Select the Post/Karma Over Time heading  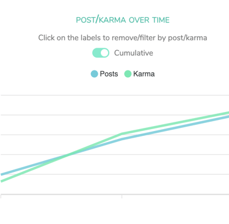click(123, 20)
